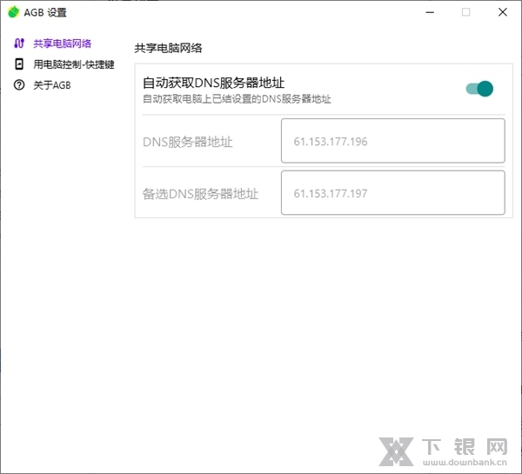The width and height of the screenshot is (522, 474).
Task: Click the green AGB app logo
Action: tap(14, 12)
